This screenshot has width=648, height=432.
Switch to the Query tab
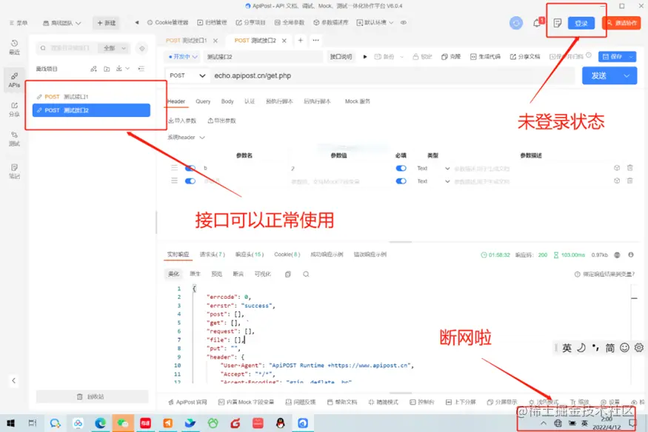[203, 101]
